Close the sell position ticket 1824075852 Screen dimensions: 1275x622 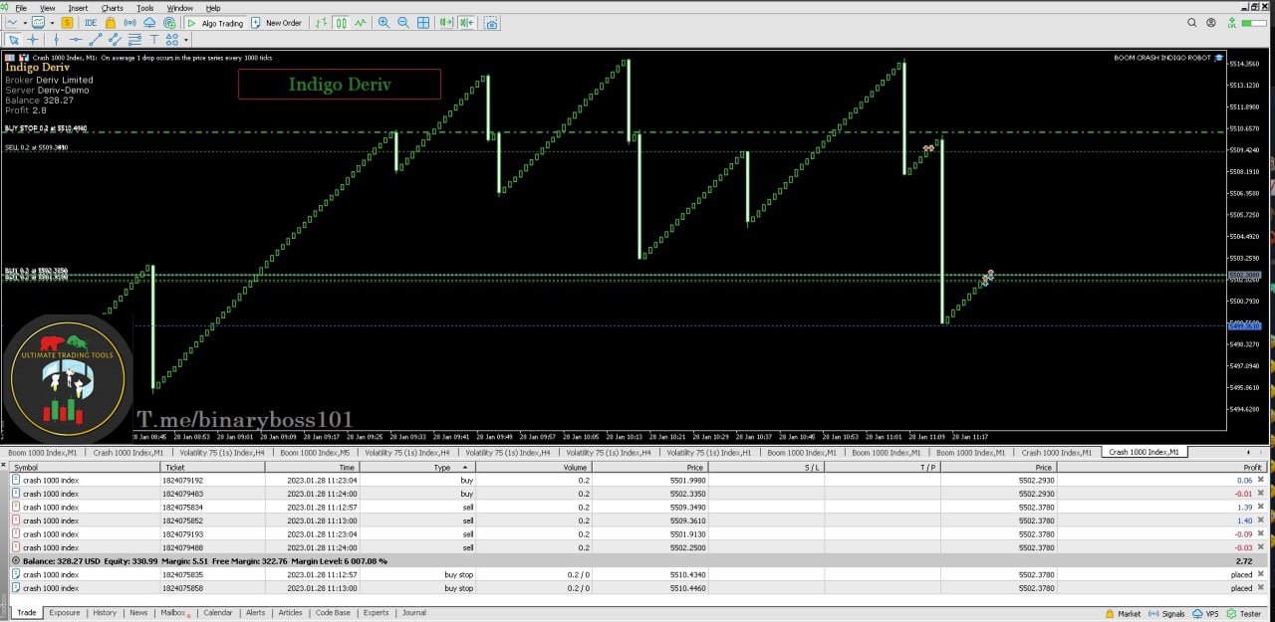click(1260, 520)
